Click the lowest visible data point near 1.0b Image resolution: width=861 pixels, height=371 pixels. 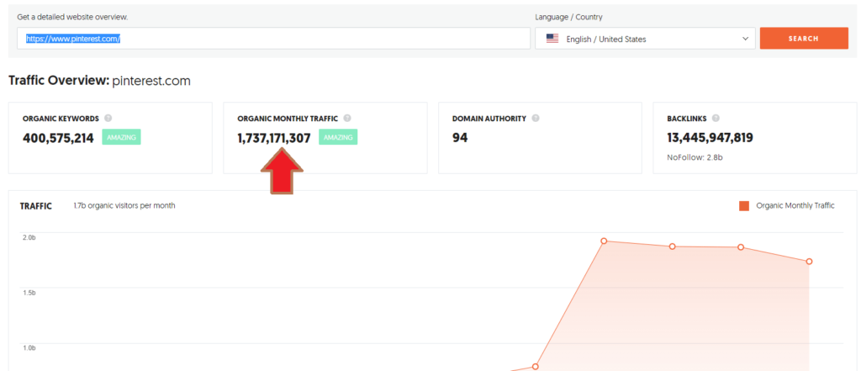tap(536, 366)
